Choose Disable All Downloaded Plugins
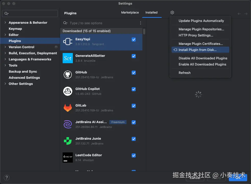Viewport: 251px width, 184px height. [200, 58]
